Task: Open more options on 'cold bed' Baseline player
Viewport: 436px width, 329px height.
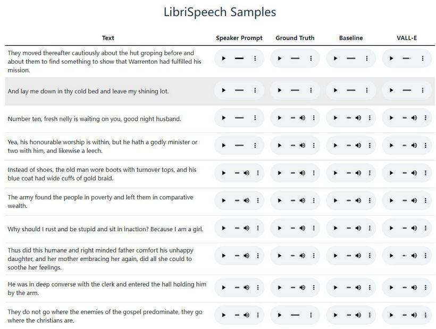Action: (x=367, y=90)
